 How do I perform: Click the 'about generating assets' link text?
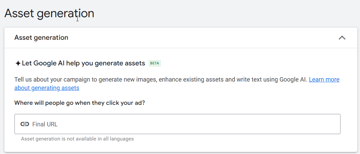47,88
